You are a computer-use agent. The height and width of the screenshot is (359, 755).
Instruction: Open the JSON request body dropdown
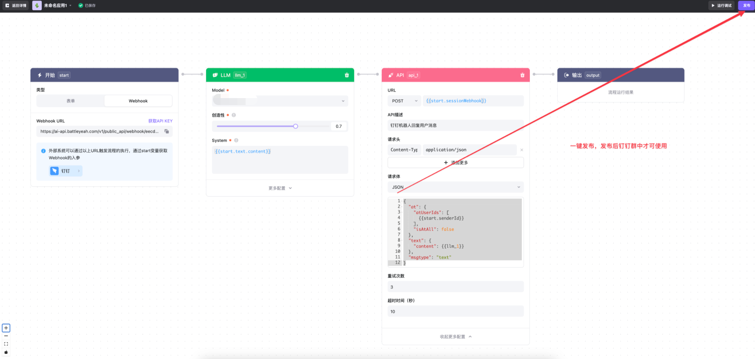(456, 187)
